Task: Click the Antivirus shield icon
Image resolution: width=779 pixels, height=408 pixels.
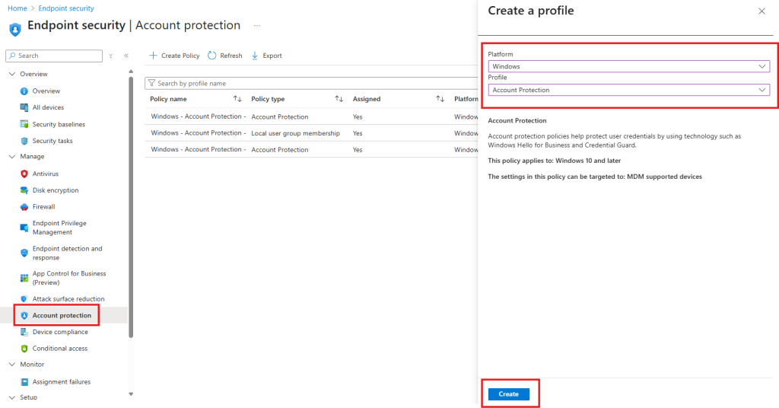Action: pos(24,174)
